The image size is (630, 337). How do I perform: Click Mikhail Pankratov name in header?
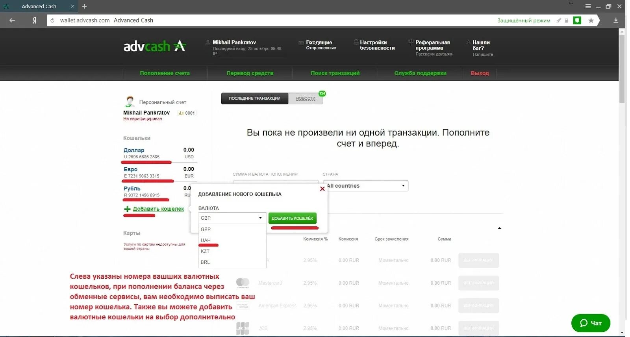(234, 43)
